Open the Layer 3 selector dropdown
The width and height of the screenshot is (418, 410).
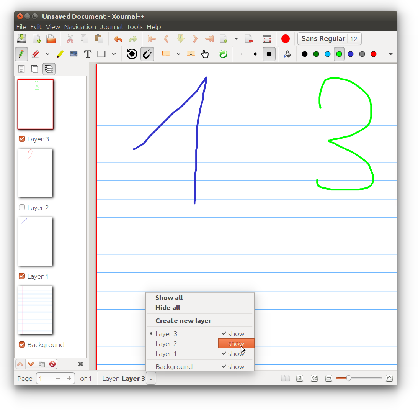(x=151, y=378)
